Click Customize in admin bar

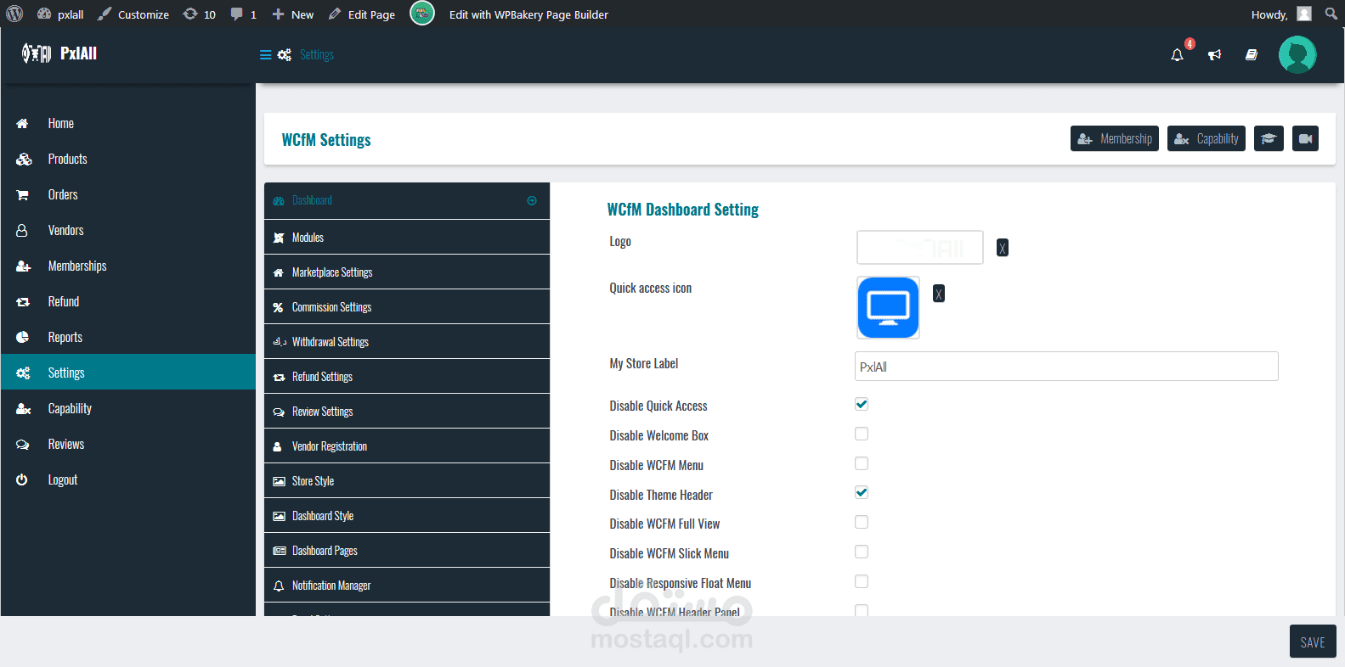point(133,14)
